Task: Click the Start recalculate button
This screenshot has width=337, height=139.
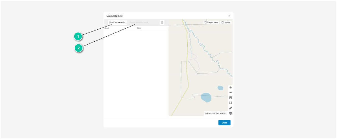Action: 117,22
